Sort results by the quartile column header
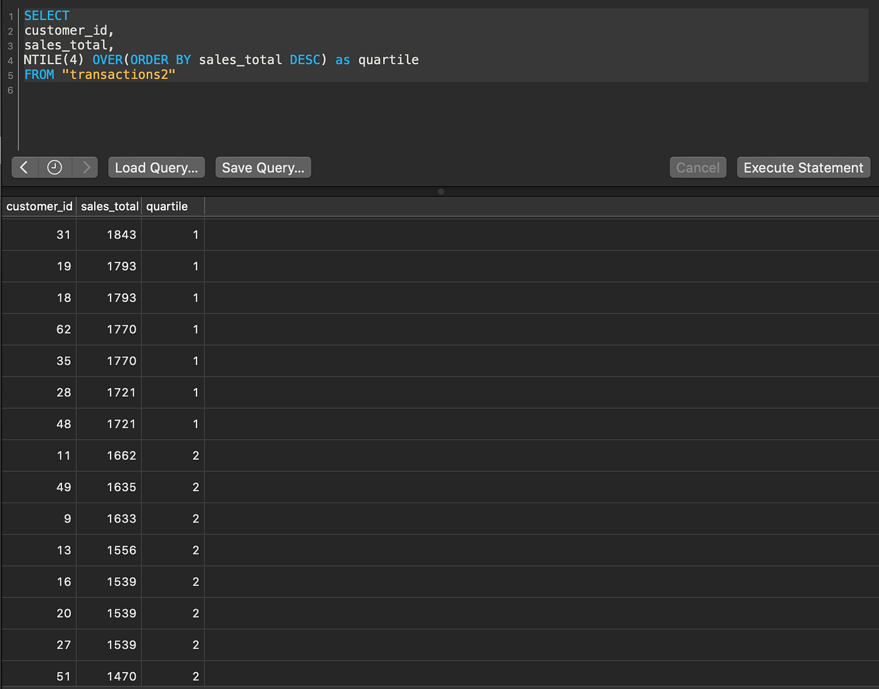Image resolution: width=879 pixels, height=689 pixels. (167, 206)
